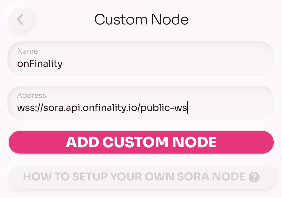
Task: Focus the Address input field
Action: (141, 103)
